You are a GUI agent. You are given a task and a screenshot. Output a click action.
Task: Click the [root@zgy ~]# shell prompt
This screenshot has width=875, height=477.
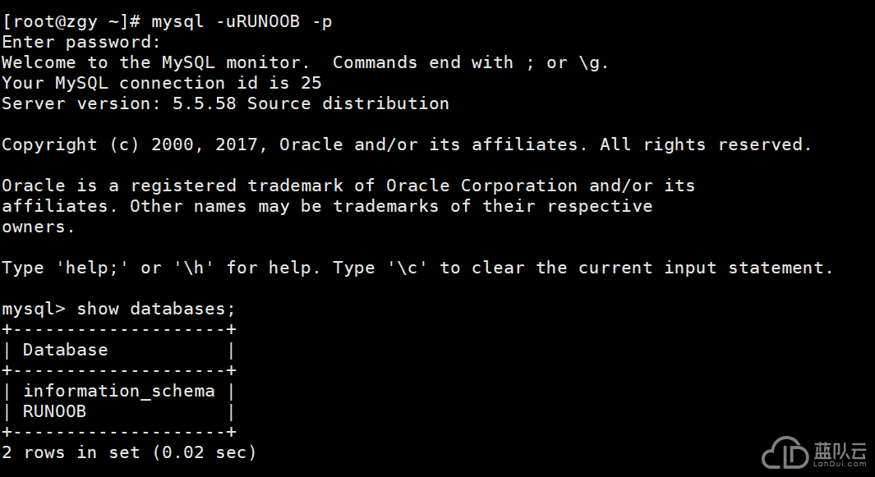pos(71,21)
